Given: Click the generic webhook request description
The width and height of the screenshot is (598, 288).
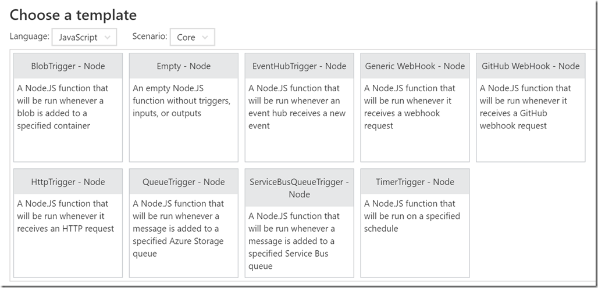Looking at the screenshot, I should (410, 107).
